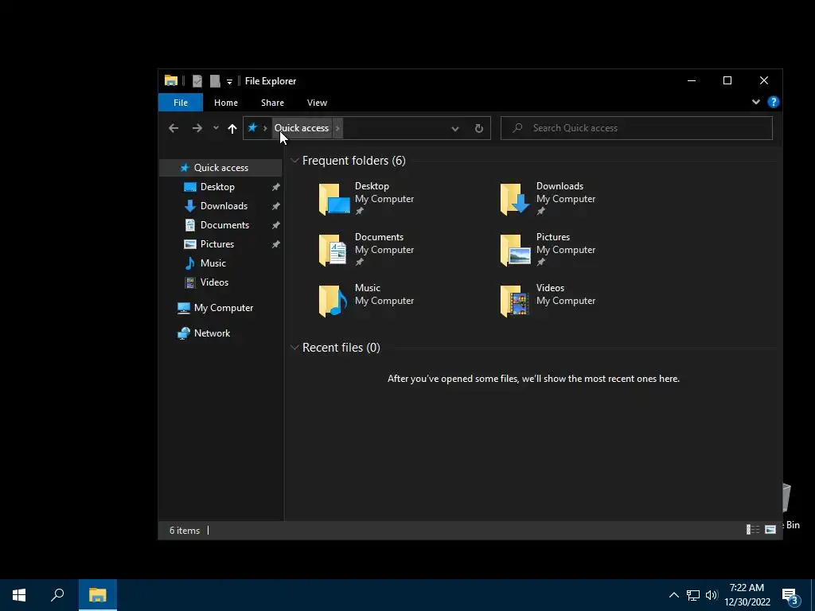This screenshot has width=815, height=611.
Task: Click the Frequent folders (6) heading
Action: pyautogui.click(x=354, y=161)
